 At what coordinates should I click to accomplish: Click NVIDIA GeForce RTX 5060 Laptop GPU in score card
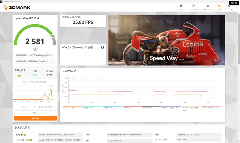(35, 55)
